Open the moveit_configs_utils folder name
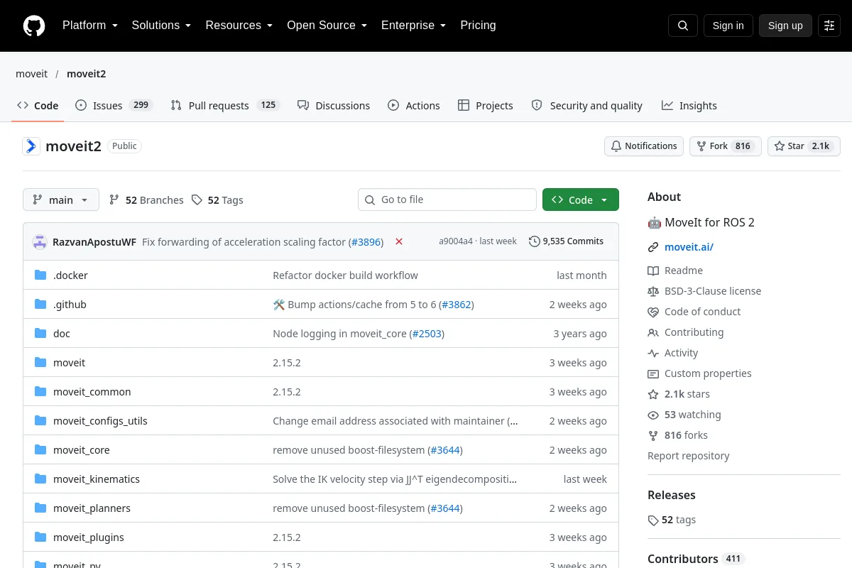 [100, 421]
